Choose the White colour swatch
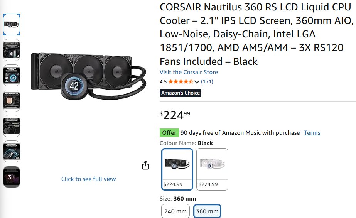 tap(212, 169)
